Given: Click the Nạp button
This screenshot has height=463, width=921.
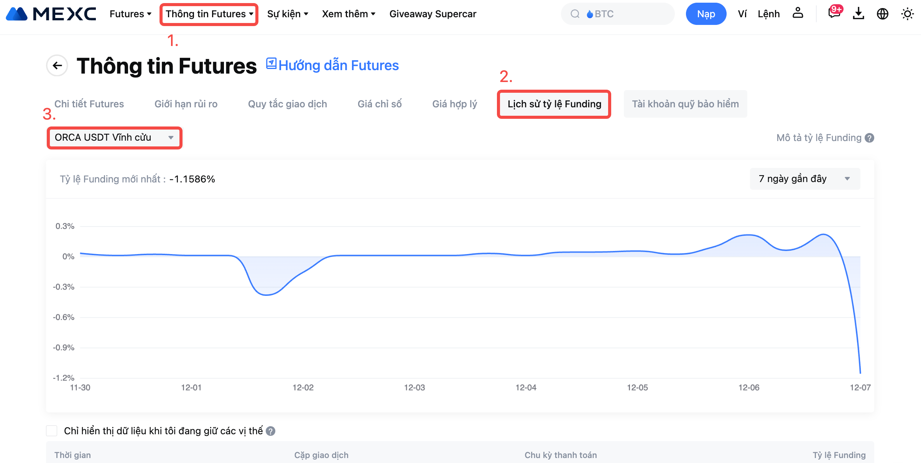Looking at the screenshot, I should click(x=706, y=14).
